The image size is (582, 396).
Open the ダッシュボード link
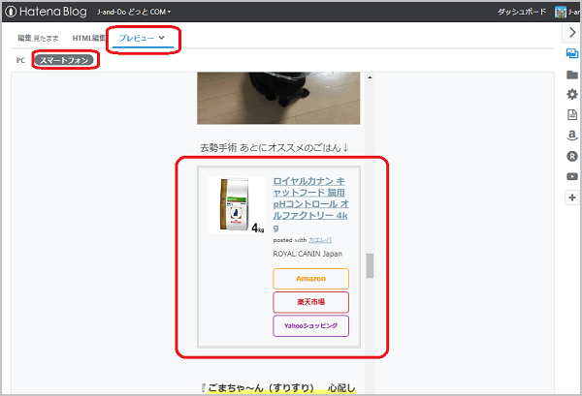[x=522, y=12]
